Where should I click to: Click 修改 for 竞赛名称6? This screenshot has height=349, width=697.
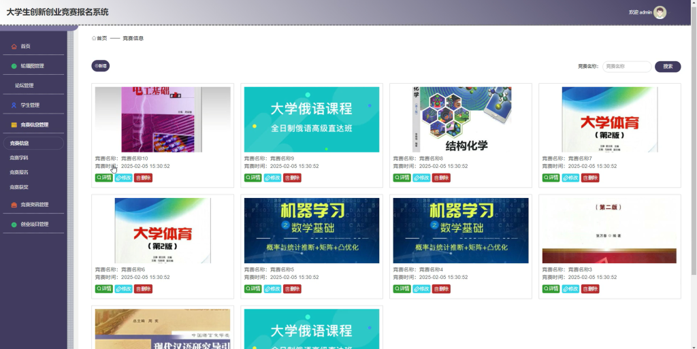(124, 288)
